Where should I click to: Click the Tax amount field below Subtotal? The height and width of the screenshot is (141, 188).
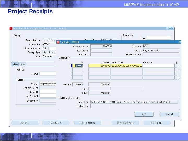(99, 89)
